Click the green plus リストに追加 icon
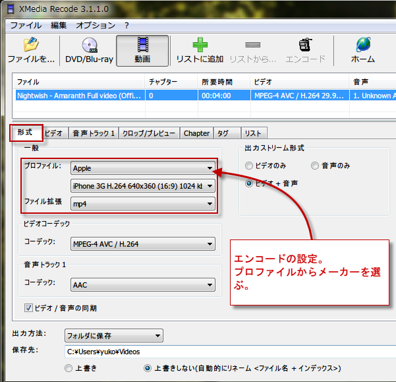 (200, 46)
